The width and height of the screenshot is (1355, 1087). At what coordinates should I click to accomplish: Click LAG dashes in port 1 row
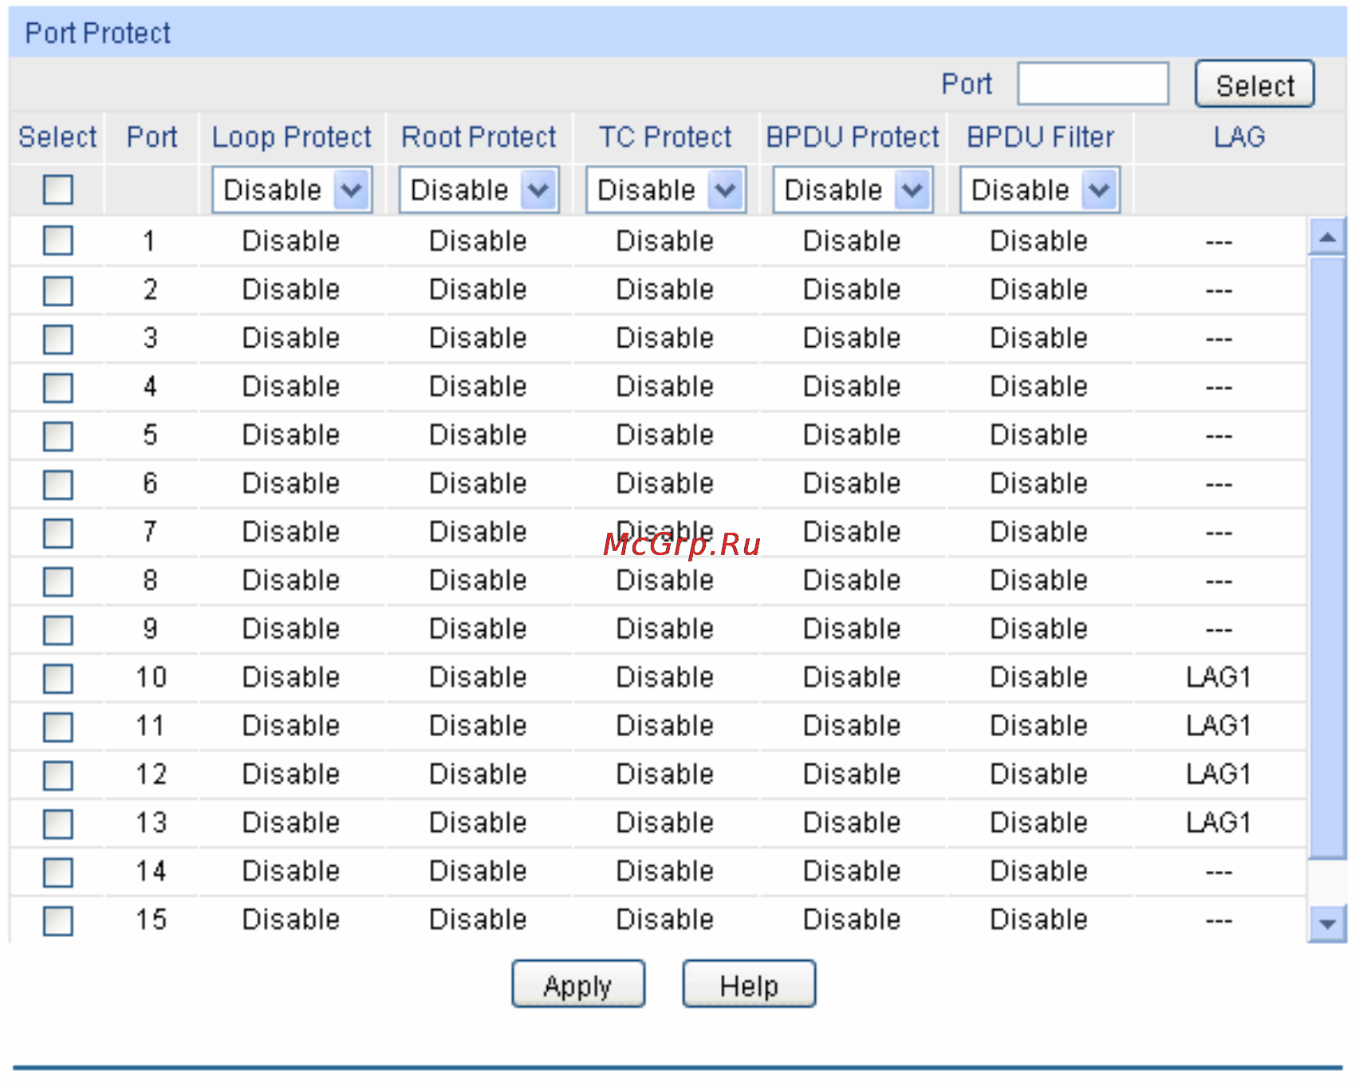(x=1219, y=242)
